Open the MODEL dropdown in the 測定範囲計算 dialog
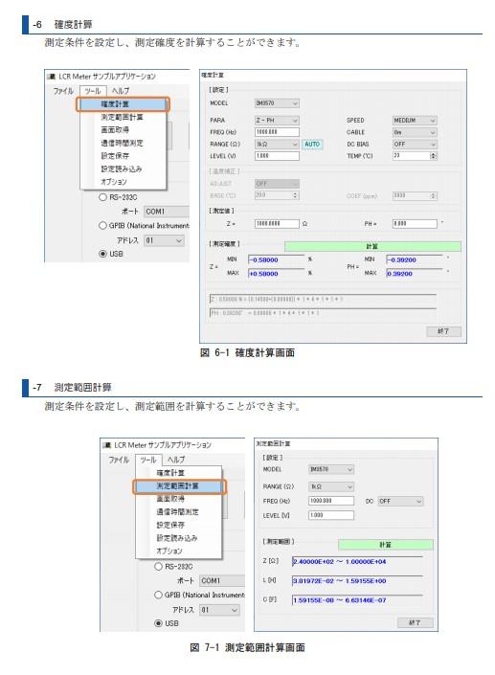Screen dimensions: 495x675 click(x=331, y=469)
